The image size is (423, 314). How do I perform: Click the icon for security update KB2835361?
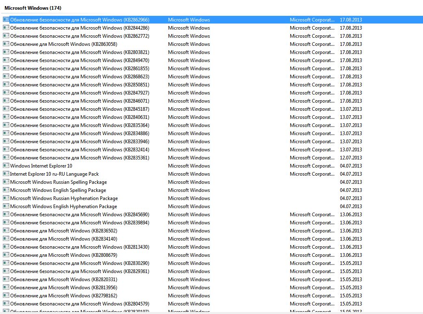(x=6, y=157)
